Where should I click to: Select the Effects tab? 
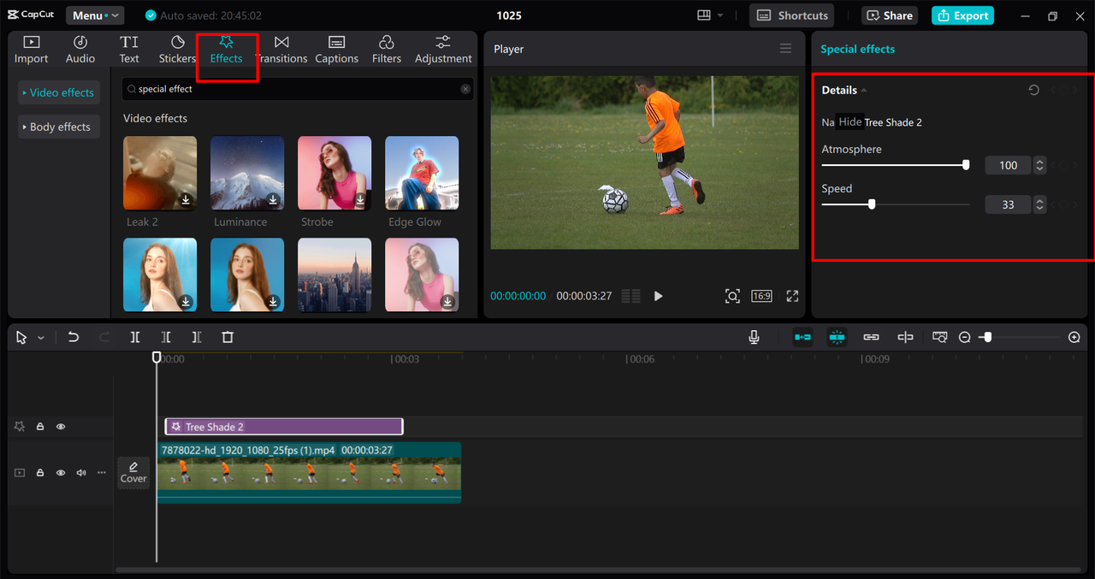pos(227,50)
